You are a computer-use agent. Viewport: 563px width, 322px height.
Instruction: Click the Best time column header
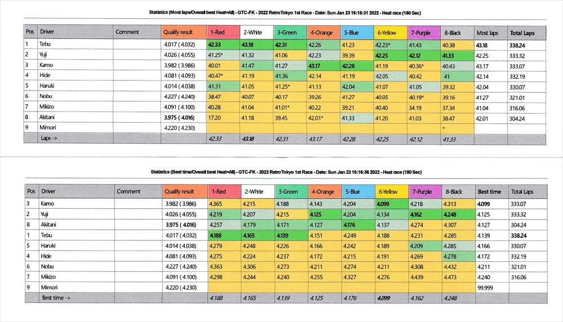[x=489, y=191]
